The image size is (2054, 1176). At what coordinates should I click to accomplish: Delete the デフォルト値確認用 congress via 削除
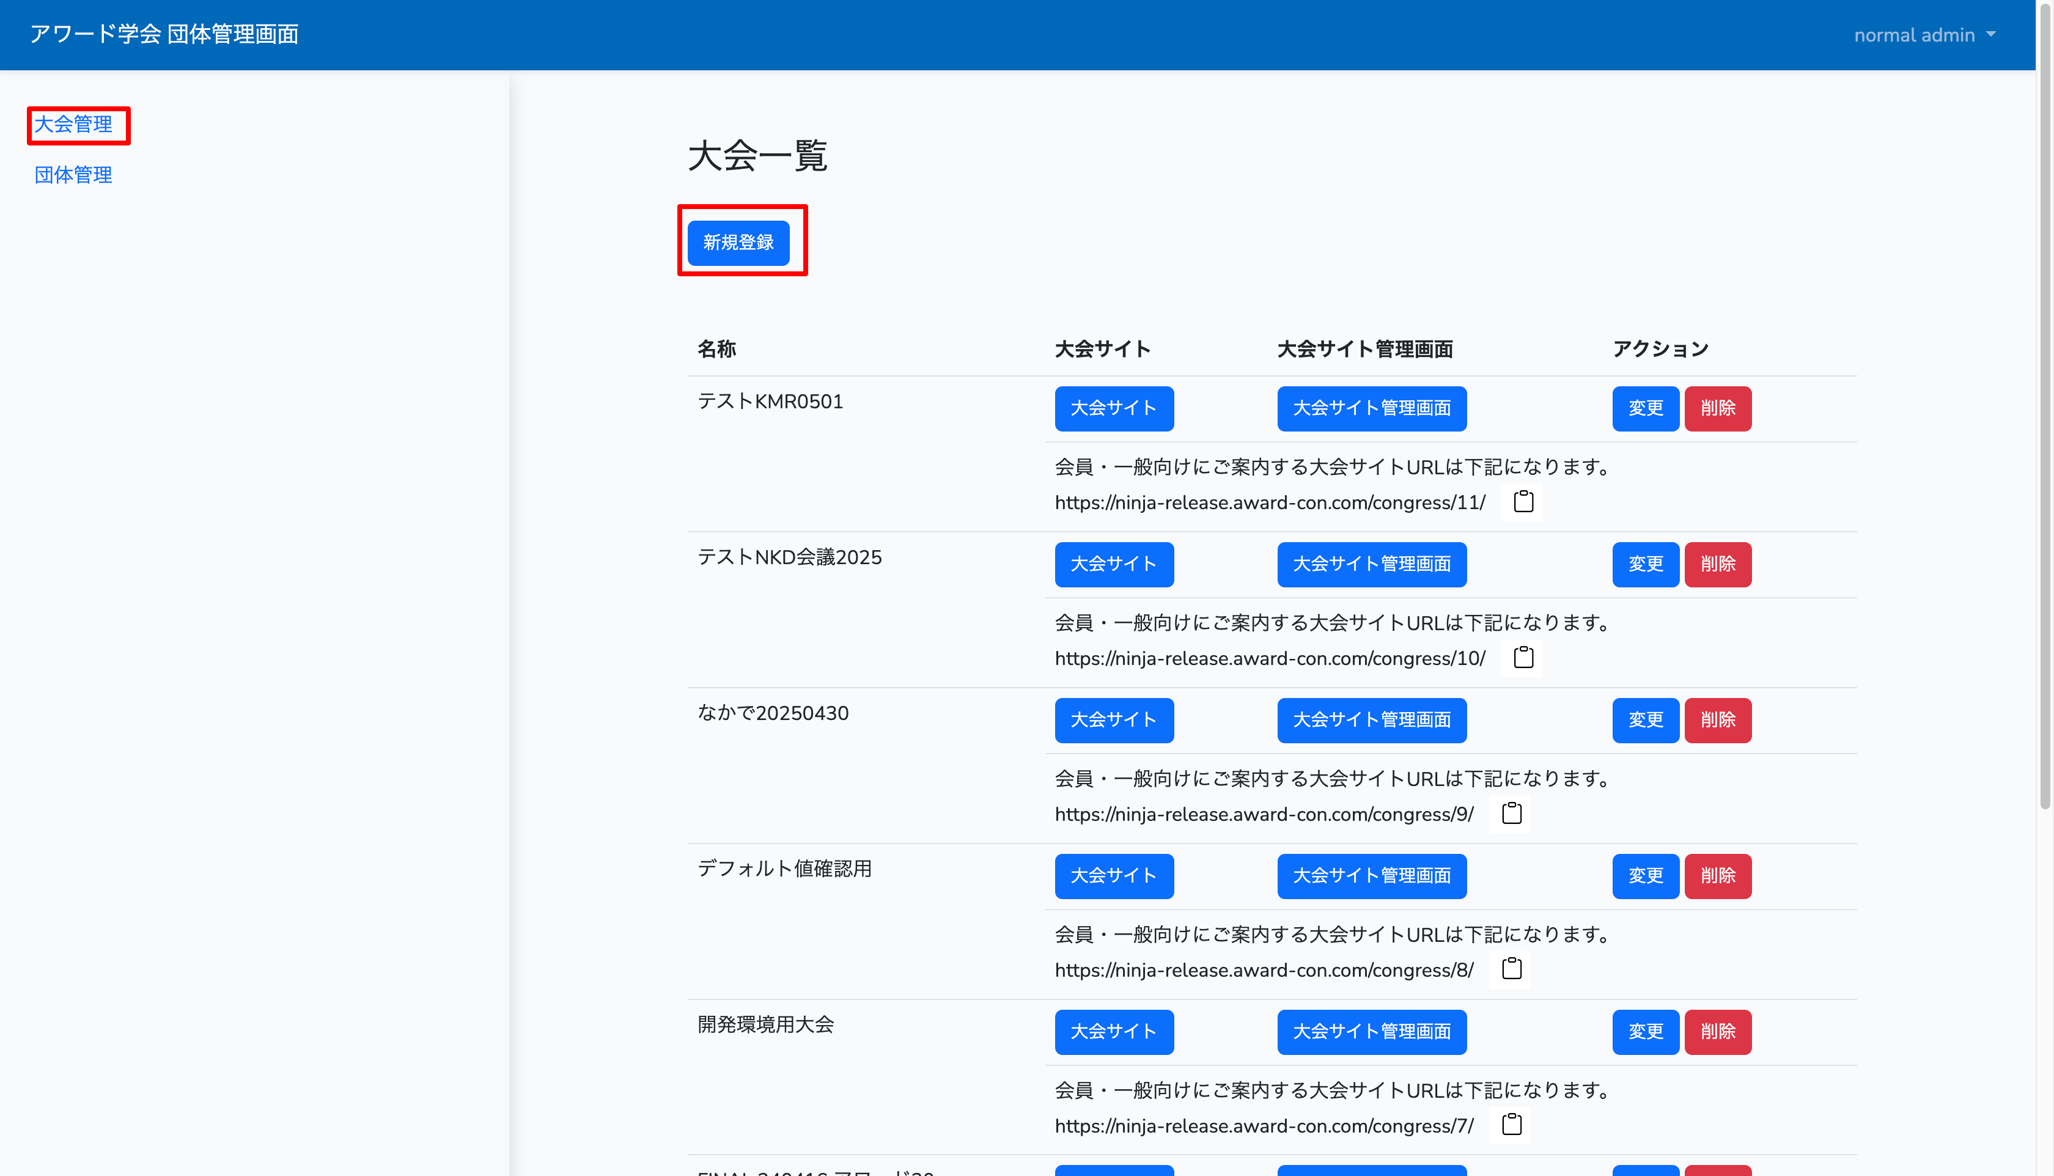1717,876
